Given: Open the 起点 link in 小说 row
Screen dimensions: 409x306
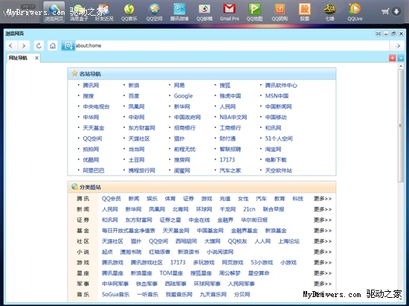Looking at the screenshot, I should point(107,252).
